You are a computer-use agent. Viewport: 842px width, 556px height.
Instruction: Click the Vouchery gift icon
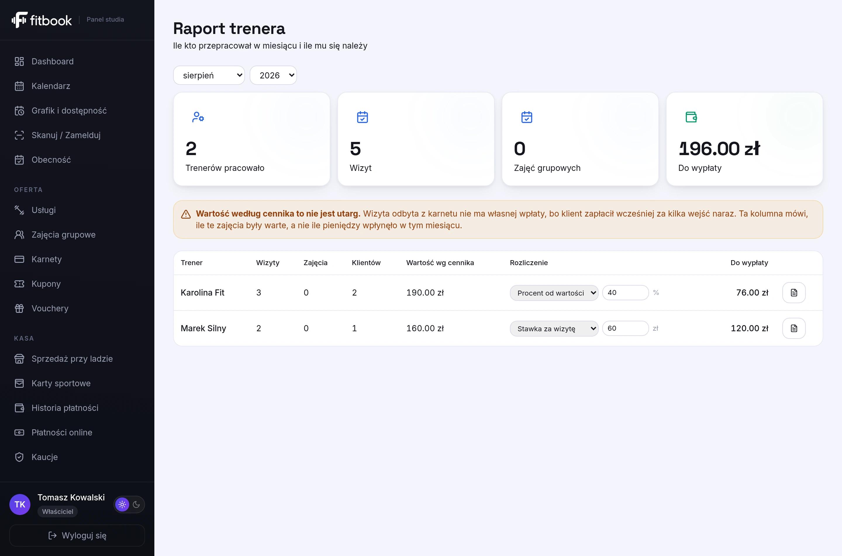coord(19,308)
